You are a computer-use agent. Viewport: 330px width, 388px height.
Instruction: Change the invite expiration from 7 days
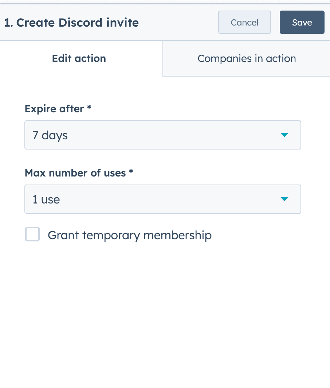[x=163, y=135]
